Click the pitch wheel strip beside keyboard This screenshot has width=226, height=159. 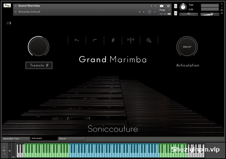point(10,151)
